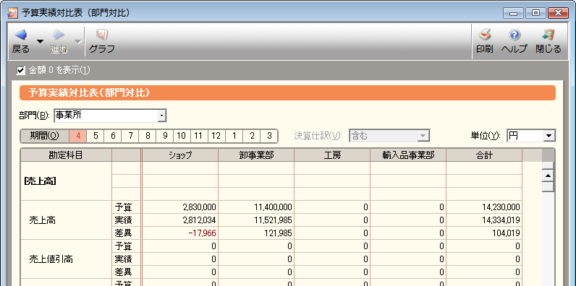The height and width of the screenshot is (286, 576).
Task: Select period 2 tab
Action: click(252, 136)
